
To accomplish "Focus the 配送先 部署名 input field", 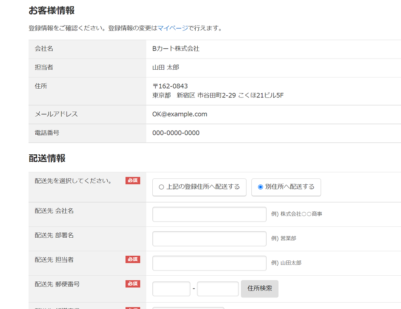I will click(209, 239).
